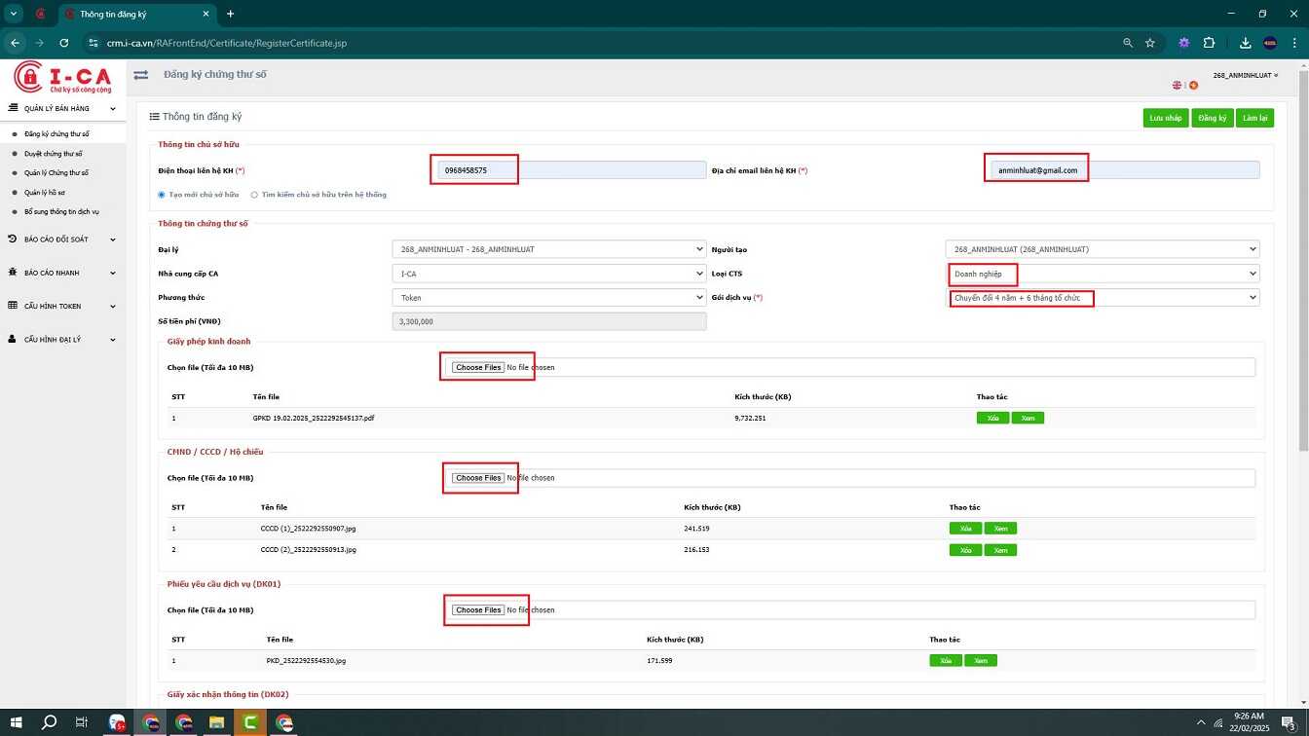Viewport: 1309px width, 736px height.
Task: Open "Quản lý hồ sơ" sidebar item
Action: click(45, 193)
